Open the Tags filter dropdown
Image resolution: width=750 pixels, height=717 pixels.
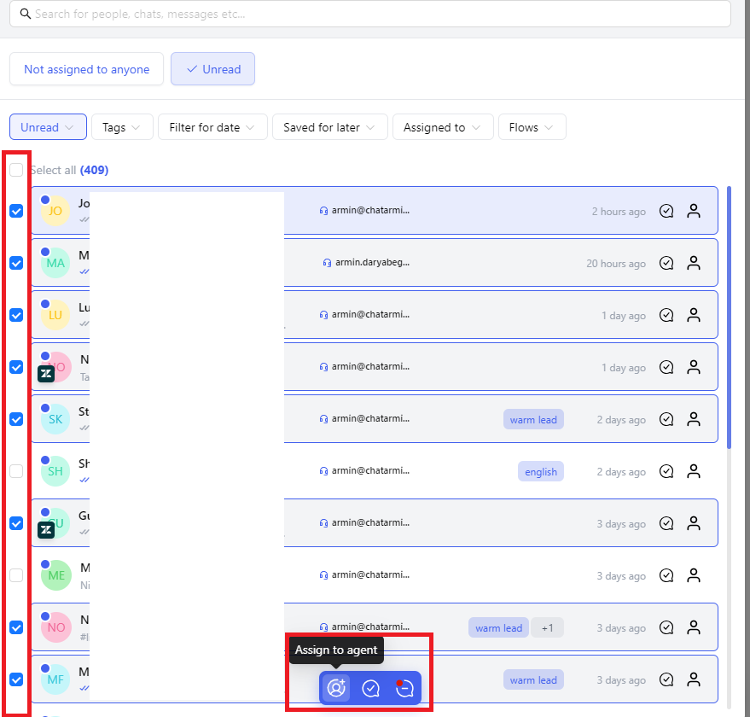coord(122,127)
